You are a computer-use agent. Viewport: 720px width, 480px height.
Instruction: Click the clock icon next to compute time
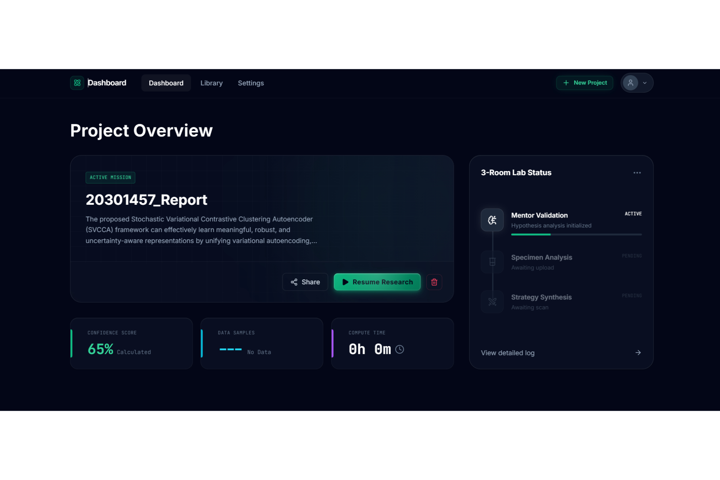(400, 349)
